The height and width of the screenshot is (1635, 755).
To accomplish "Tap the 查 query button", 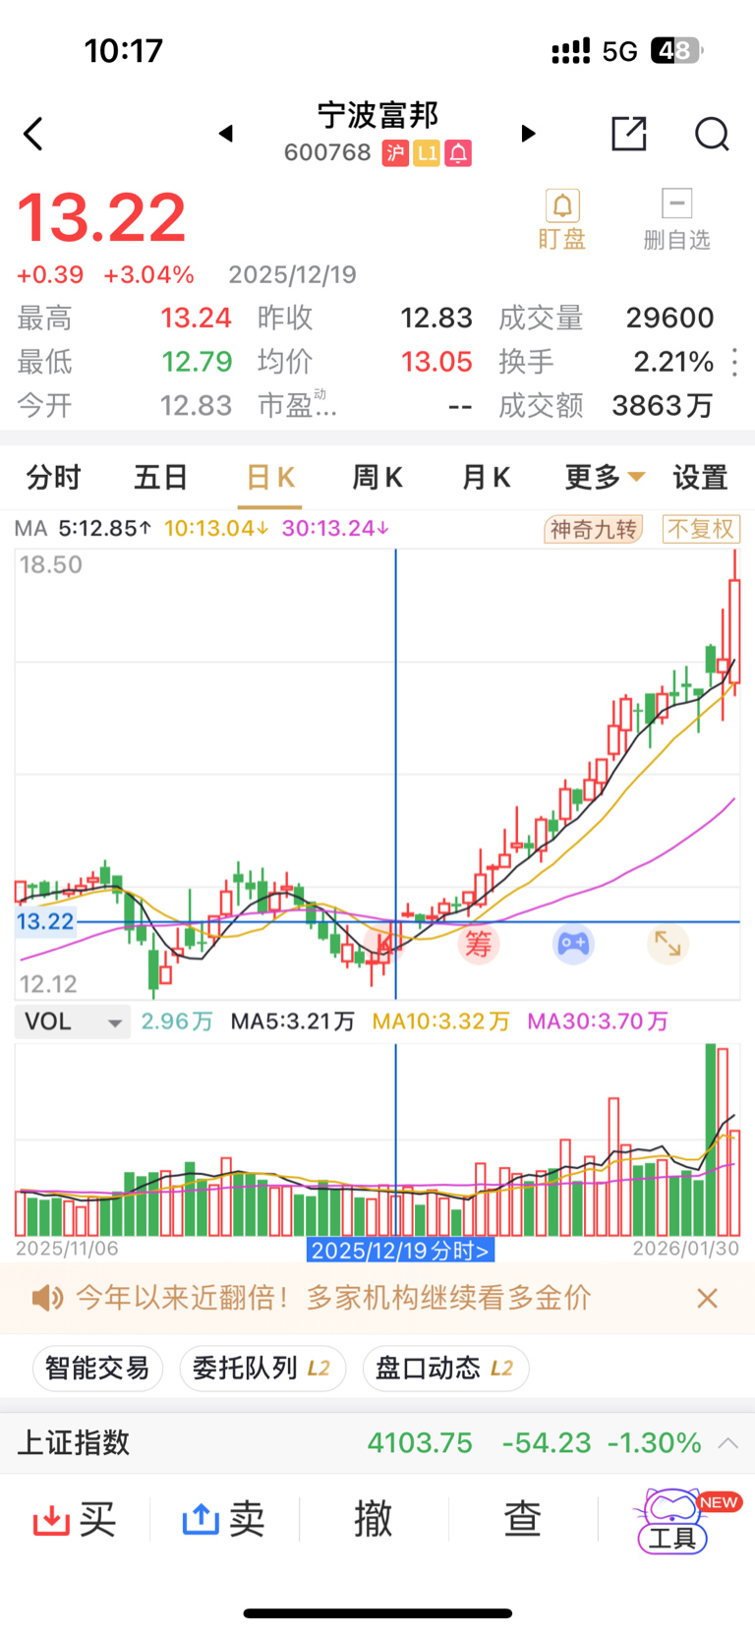I will tap(523, 1519).
